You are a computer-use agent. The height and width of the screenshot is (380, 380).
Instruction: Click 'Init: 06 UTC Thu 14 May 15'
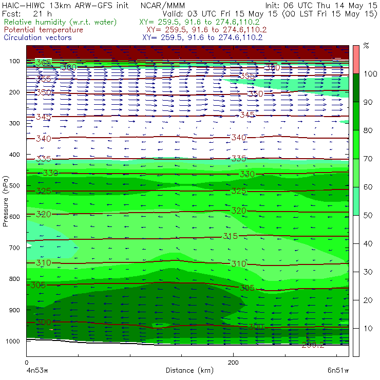pos(321,5)
